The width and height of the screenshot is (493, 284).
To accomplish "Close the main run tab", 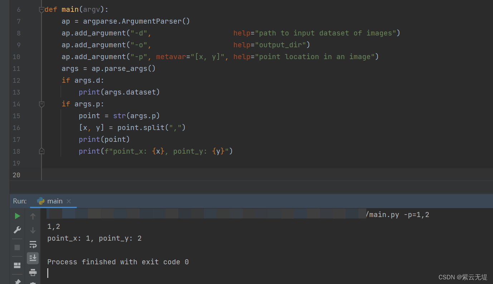I will click(69, 201).
